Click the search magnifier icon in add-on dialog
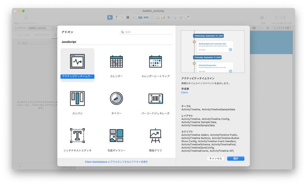The width and height of the screenshot is (307, 185). tap(122, 32)
